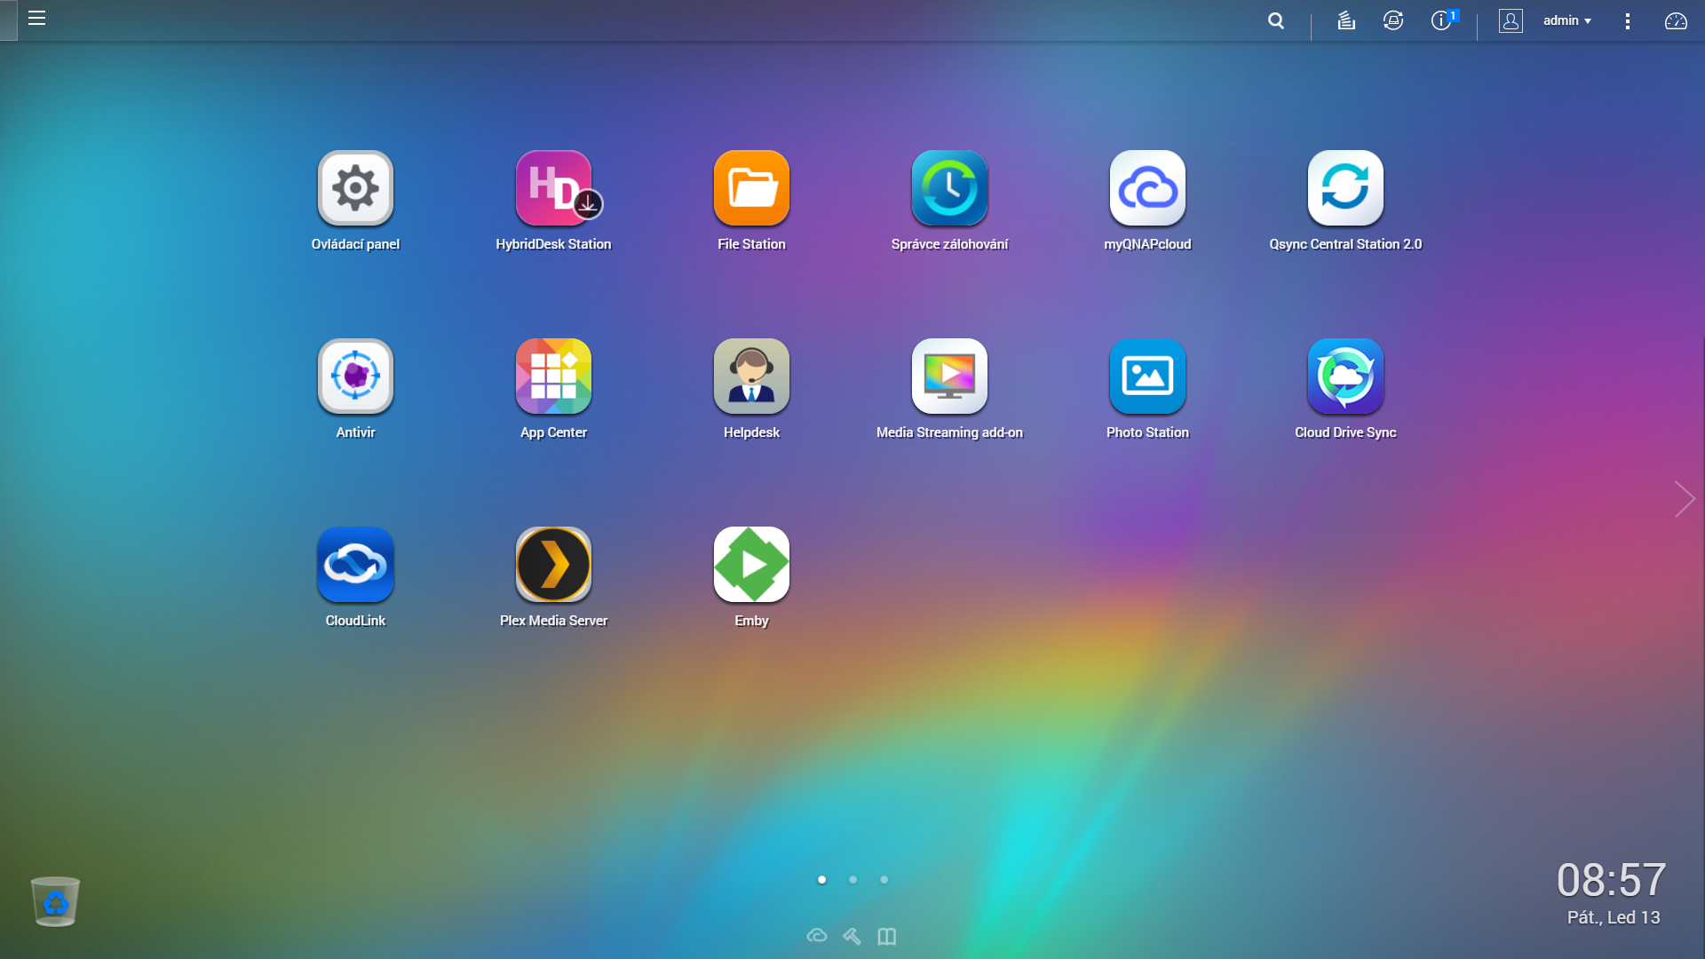The height and width of the screenshot is (959, 1705).
Task: Expand the admin user dropdown
Action: (x=1567, y=20)
